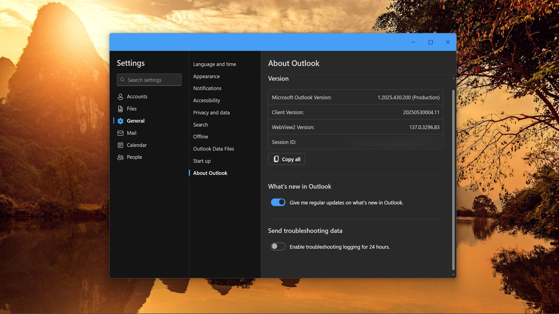Open Appearance settings
Image resolution: width=559 pixels, height=314 pixels.
206,76
